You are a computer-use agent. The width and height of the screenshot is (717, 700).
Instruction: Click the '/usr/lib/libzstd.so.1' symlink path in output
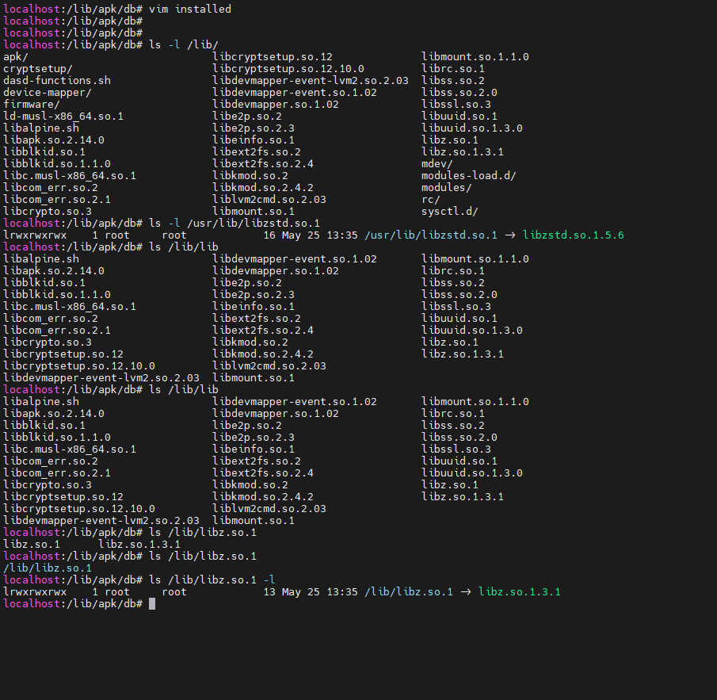point(431,235)
